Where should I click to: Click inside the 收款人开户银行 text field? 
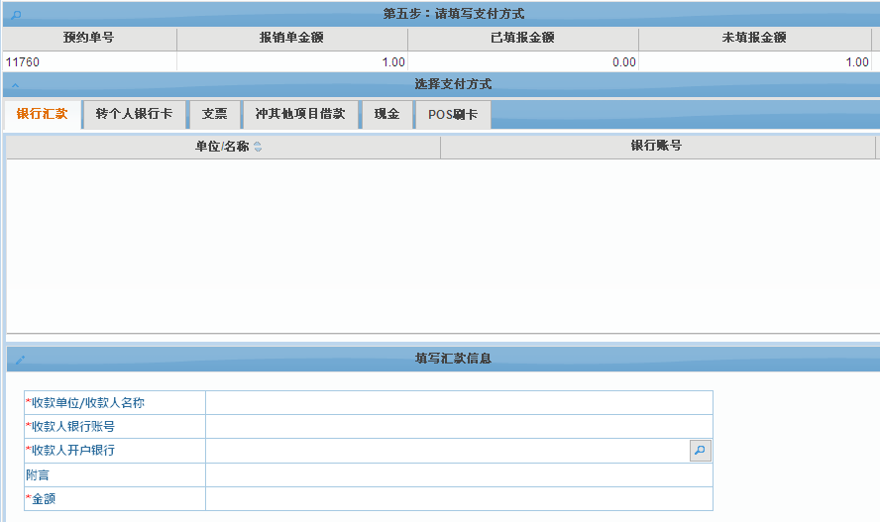tap(446, 451)
